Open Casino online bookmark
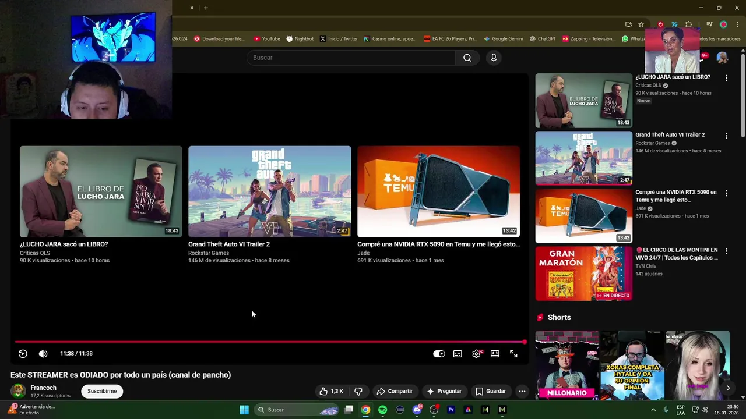 (x=390, y=39)
